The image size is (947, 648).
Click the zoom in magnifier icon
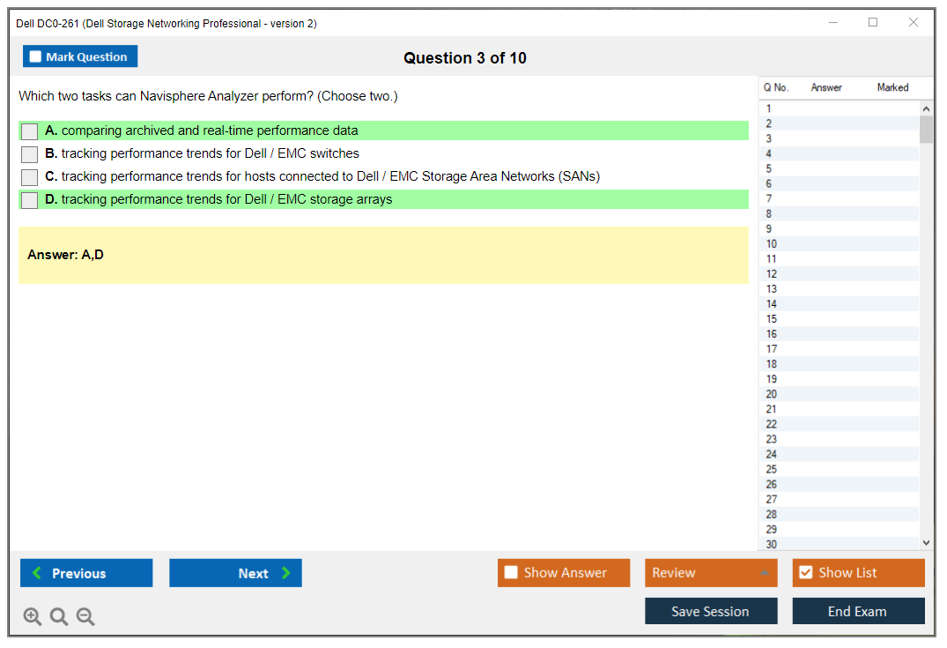coord(33,616)
